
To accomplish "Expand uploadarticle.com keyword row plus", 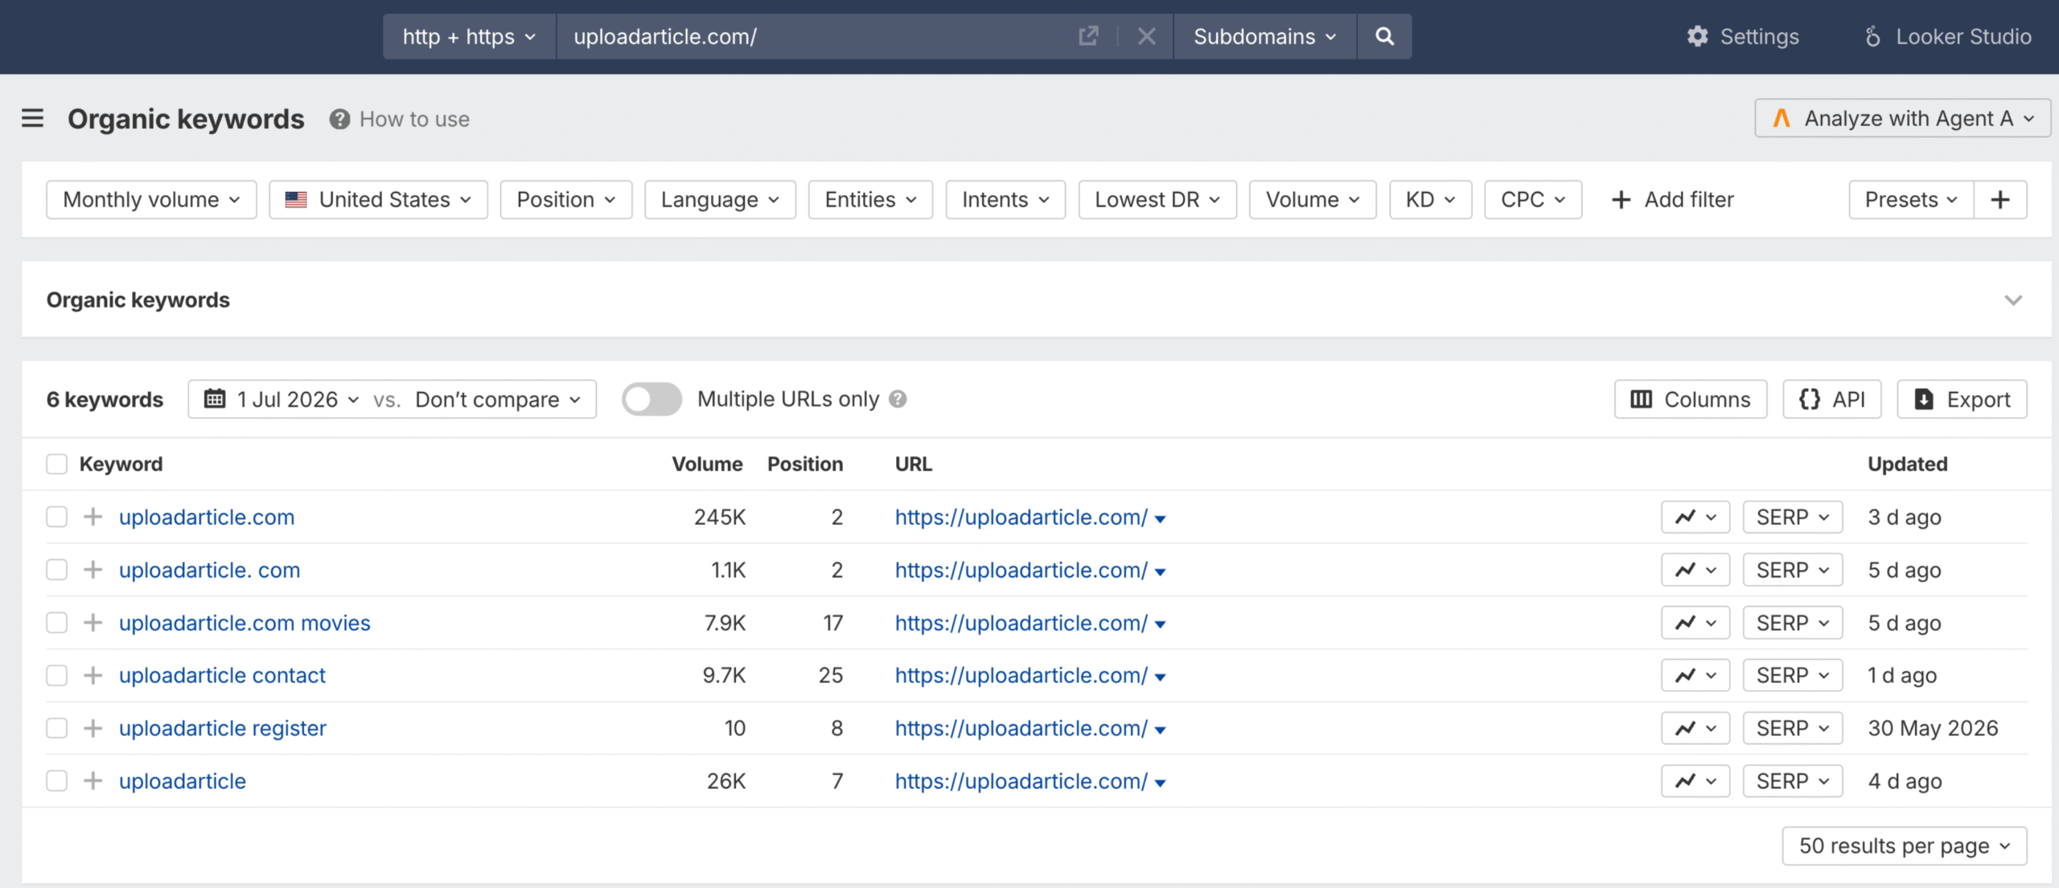I will [x=93, y=517].
